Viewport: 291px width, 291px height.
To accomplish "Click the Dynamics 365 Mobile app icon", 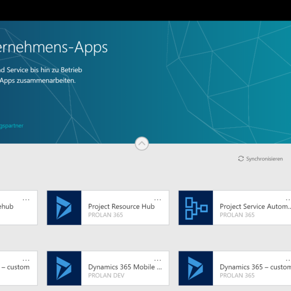I will coord(64,268).
